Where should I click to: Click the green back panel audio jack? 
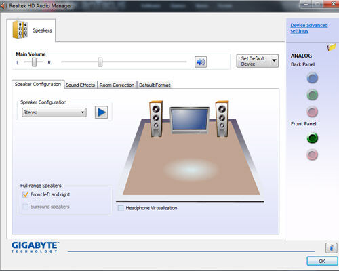[x=313, y=95]
